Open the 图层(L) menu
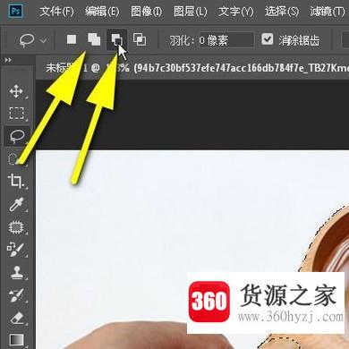The width and height of the screenshot is (349, 349). pos(191,12)
